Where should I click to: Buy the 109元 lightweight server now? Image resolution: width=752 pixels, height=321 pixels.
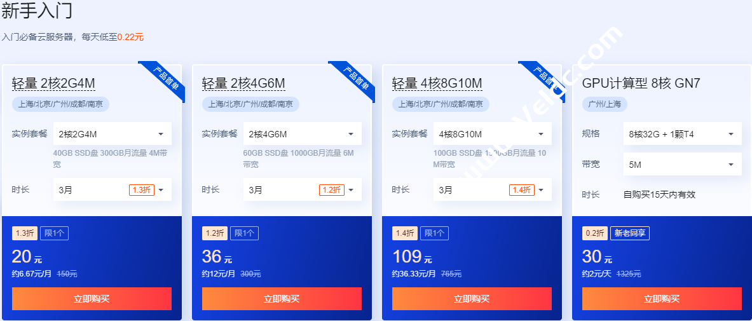pyautogui.click(x=472, y=299)
